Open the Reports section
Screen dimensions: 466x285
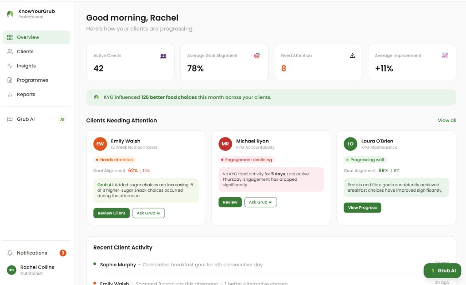click(36, 95)
